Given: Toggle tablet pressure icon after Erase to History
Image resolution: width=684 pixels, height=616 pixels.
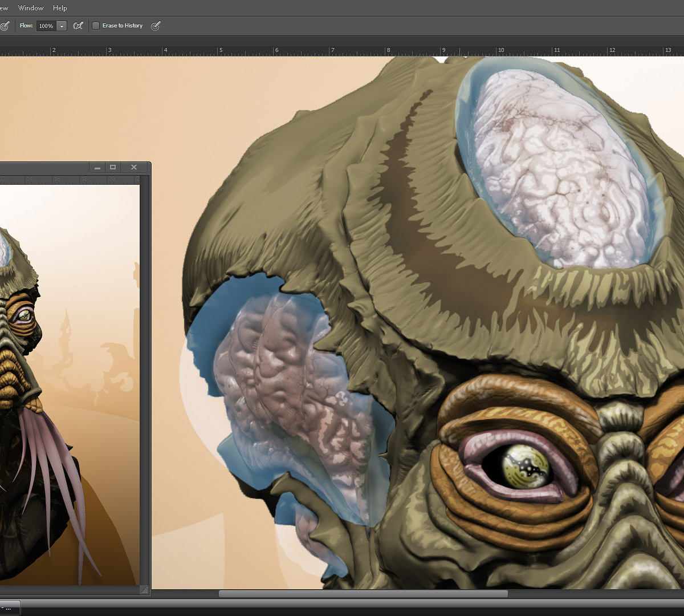Looking at the screenshot, I should tap(156, 26).
